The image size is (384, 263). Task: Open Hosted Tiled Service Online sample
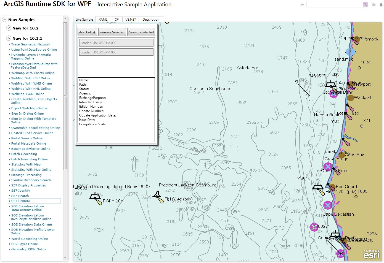pyautogui.click(x=32, y=133)
